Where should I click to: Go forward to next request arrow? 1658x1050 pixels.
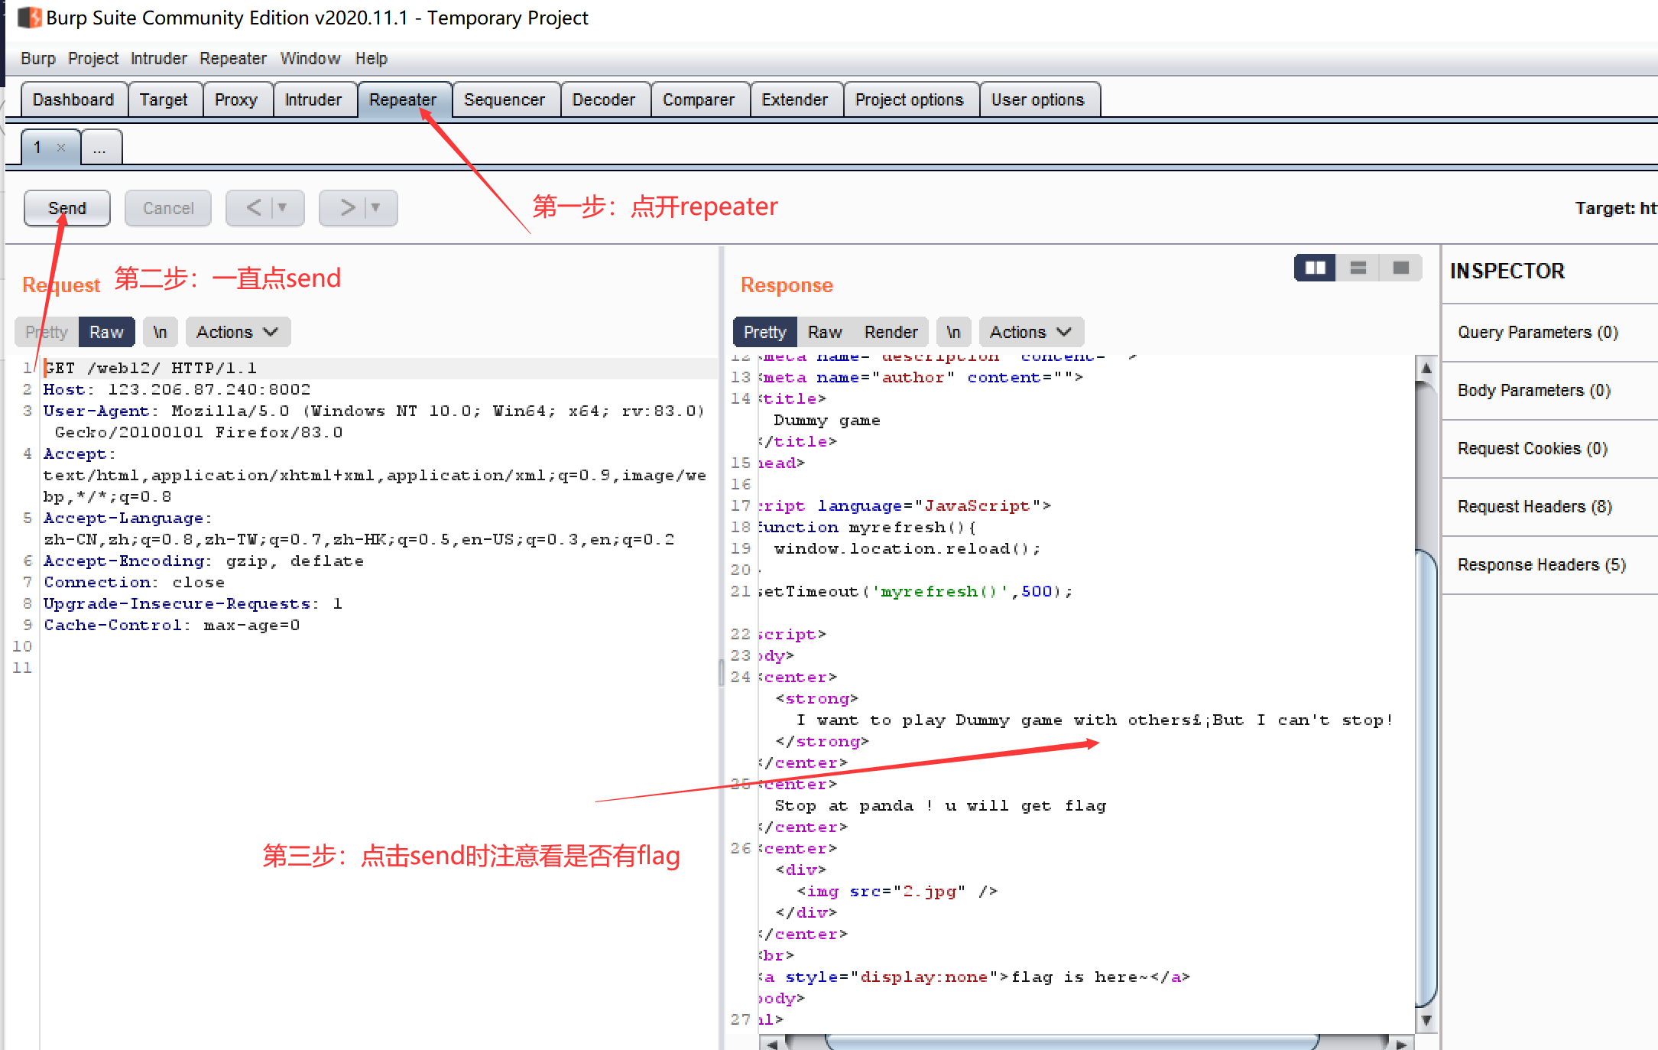[x=347, y=208]
